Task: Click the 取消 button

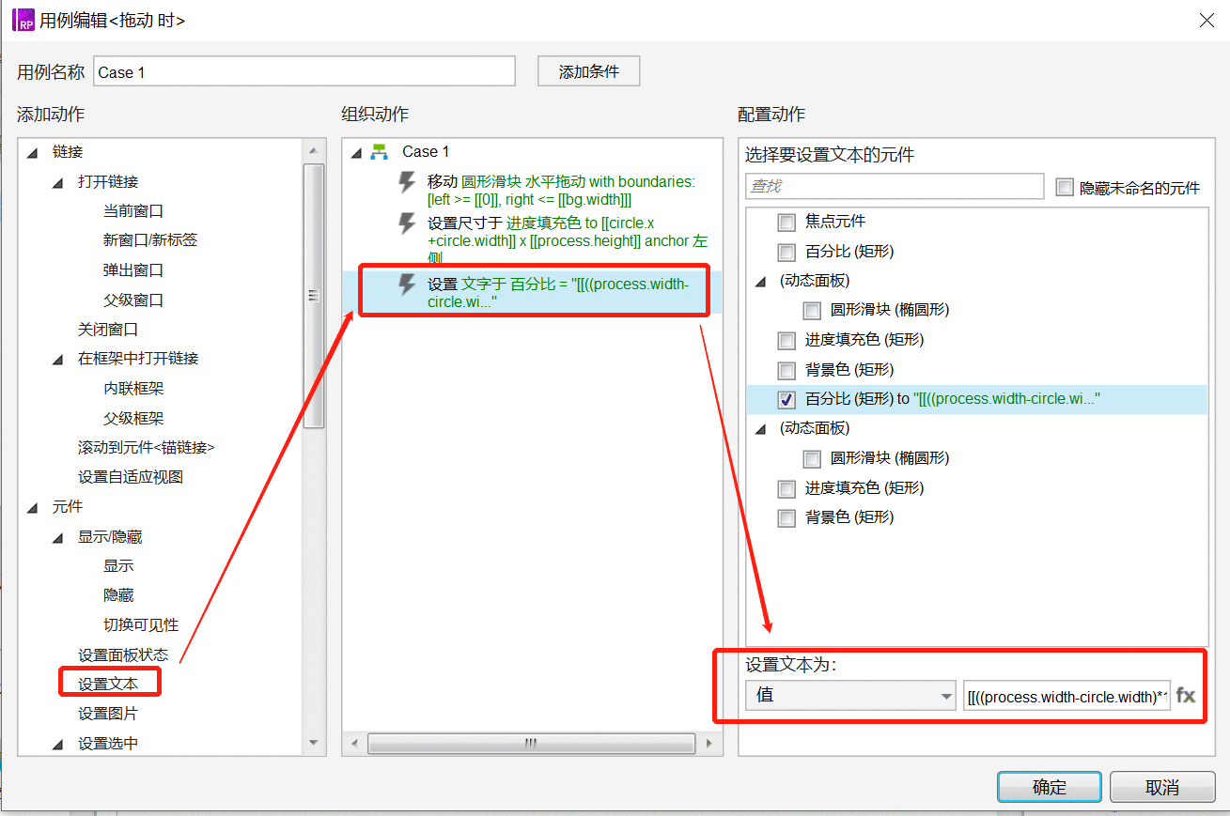Action: (x=1162, y=787)
